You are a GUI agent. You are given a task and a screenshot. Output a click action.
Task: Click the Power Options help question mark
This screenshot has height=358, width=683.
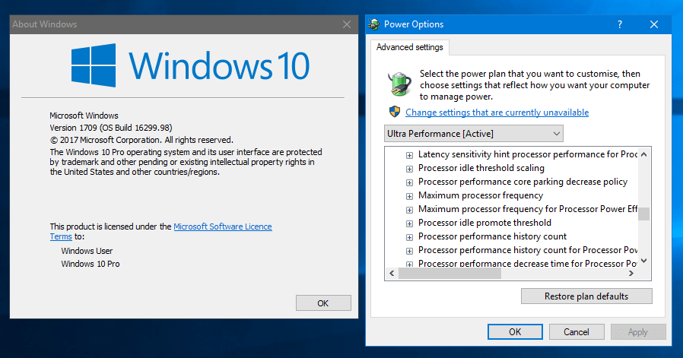click(x=620, y=24)
